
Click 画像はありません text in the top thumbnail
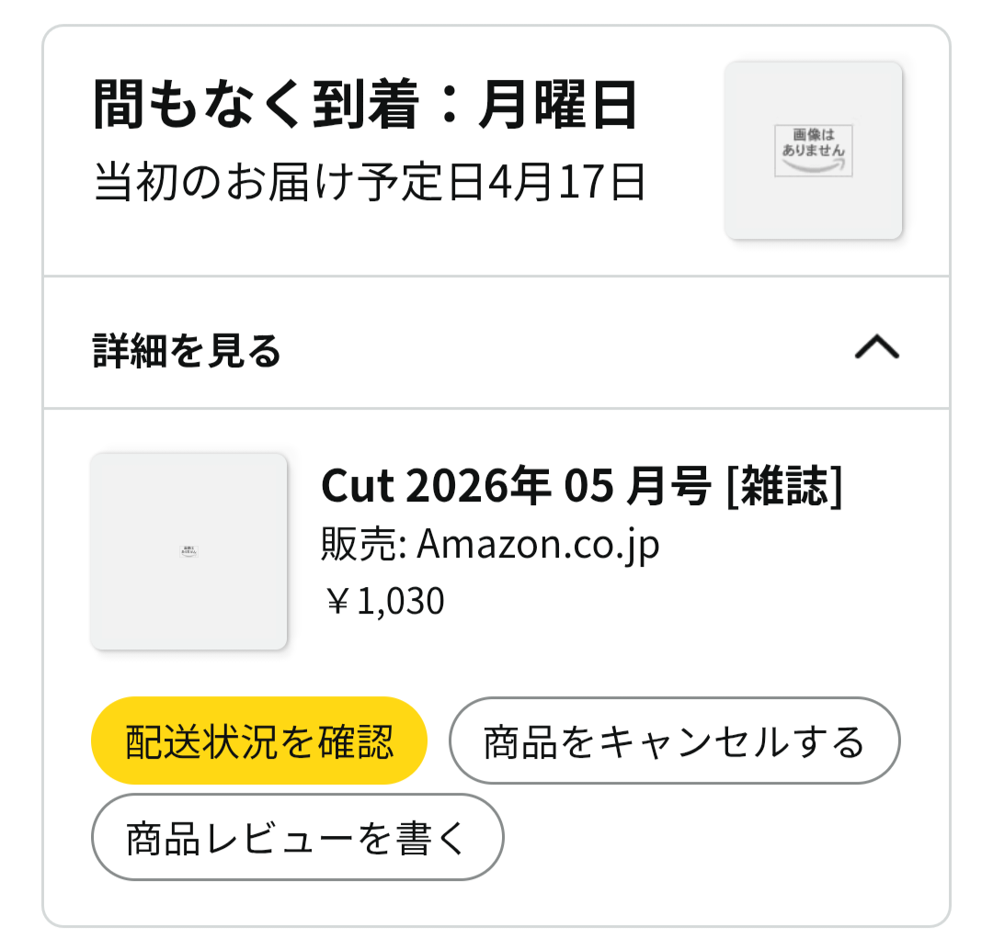814,141
